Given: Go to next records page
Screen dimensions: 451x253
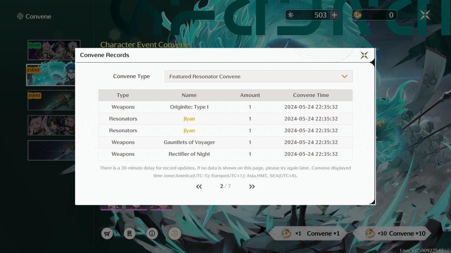Looking at the screenshot, I should point(252,186).
